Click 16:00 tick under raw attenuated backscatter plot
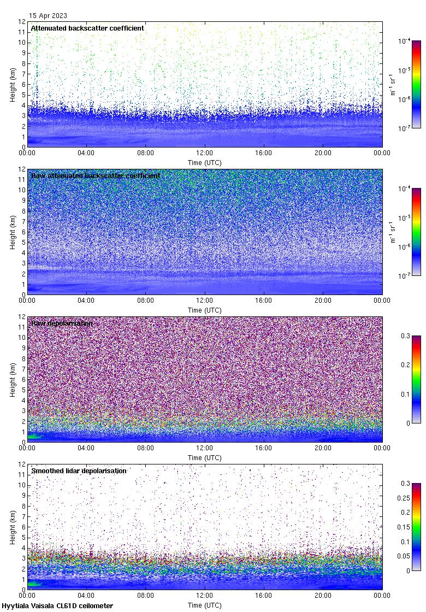 pos(264,301)
